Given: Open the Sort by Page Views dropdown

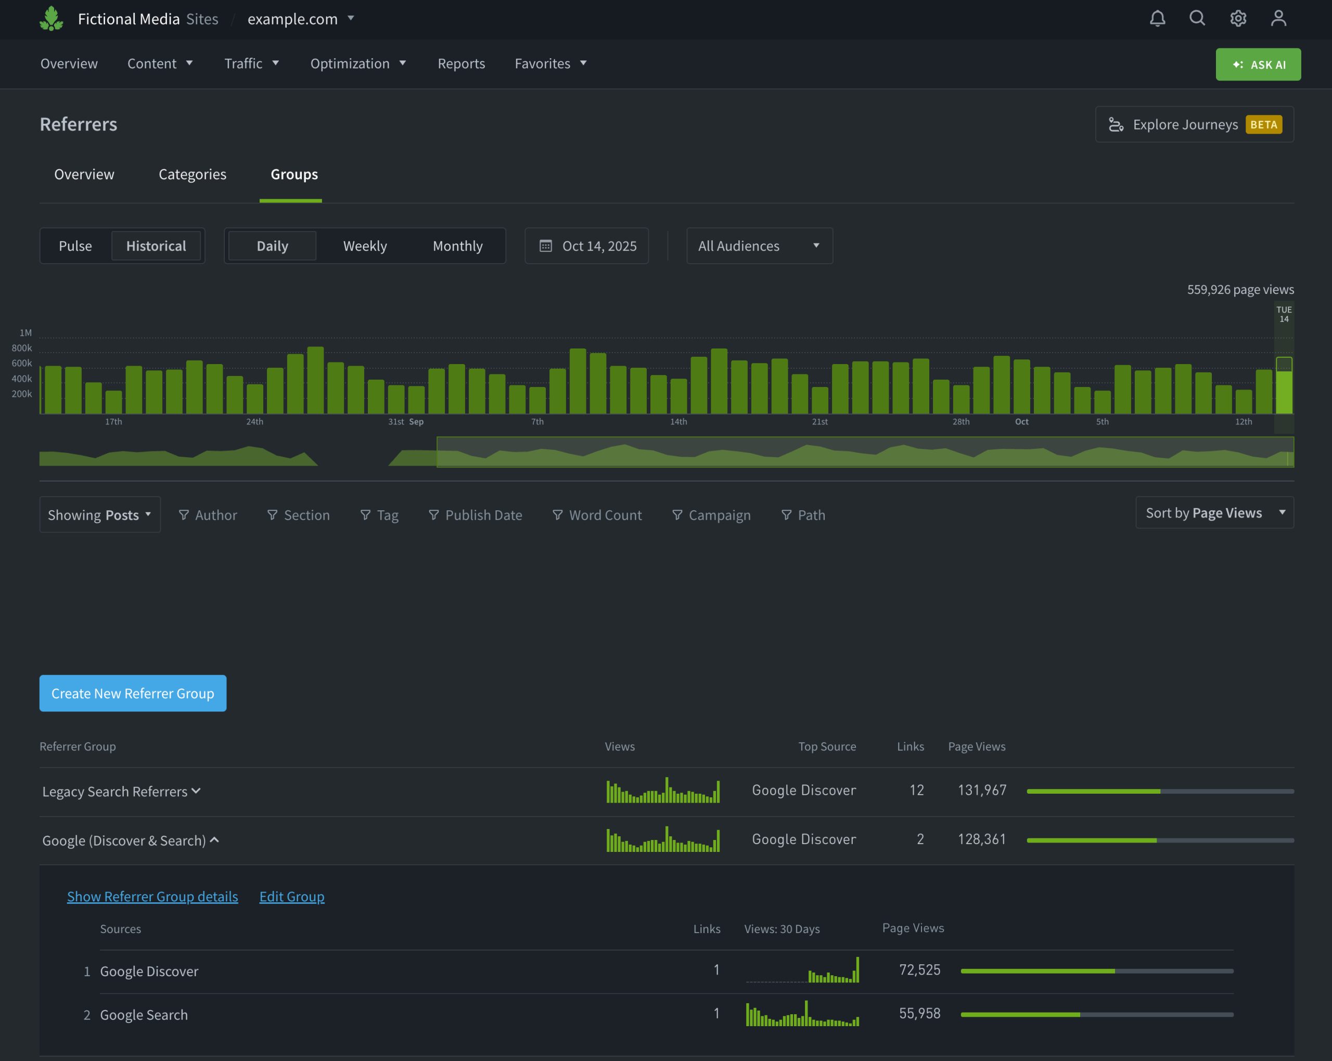Looking at the screenshot, I should click(x=1214, y=513).
